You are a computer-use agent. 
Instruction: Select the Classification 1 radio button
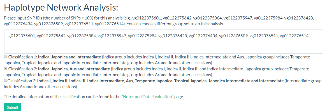tap(6, 56)
